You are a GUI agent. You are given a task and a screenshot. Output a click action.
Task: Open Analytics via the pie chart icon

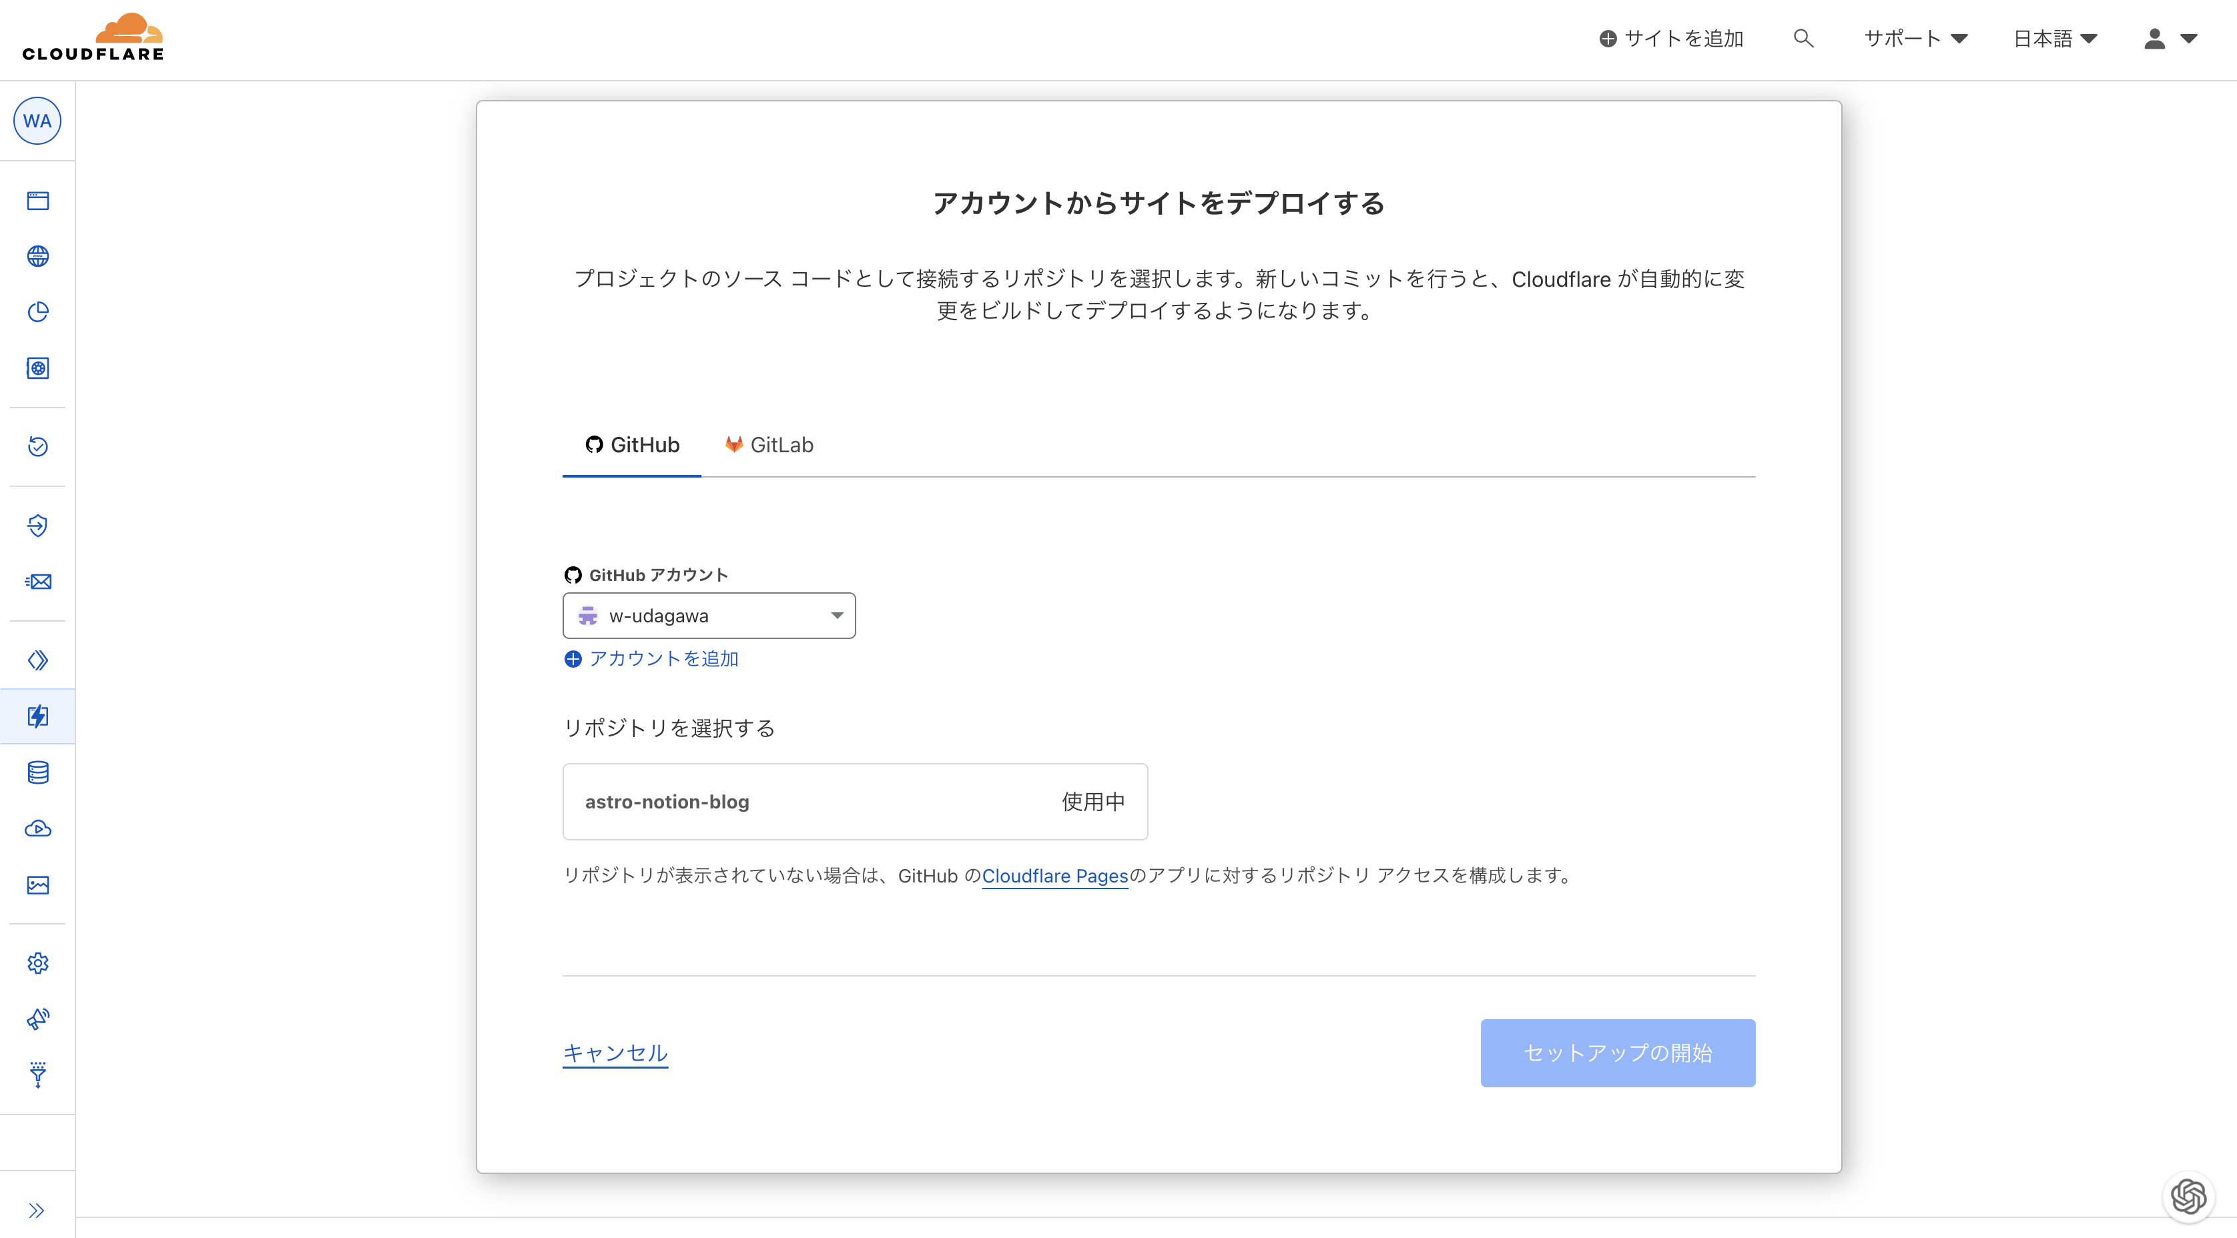click(37, 312)
